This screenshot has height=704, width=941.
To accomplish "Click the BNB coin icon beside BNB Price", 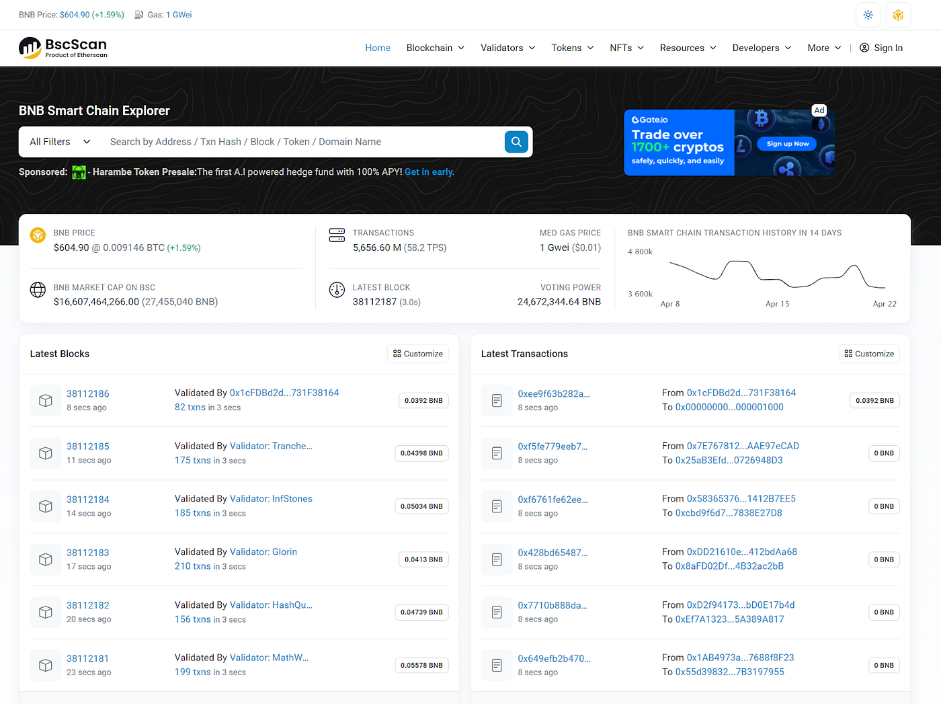I will (x=38, y=235).
